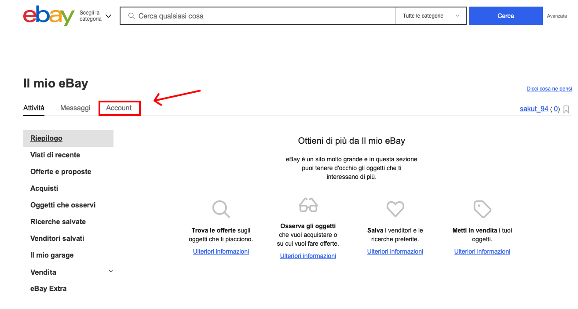Open Visti di recente
The height and width of the screenshot is (309, 578).
pyautogui.click(x=55, y=155)
